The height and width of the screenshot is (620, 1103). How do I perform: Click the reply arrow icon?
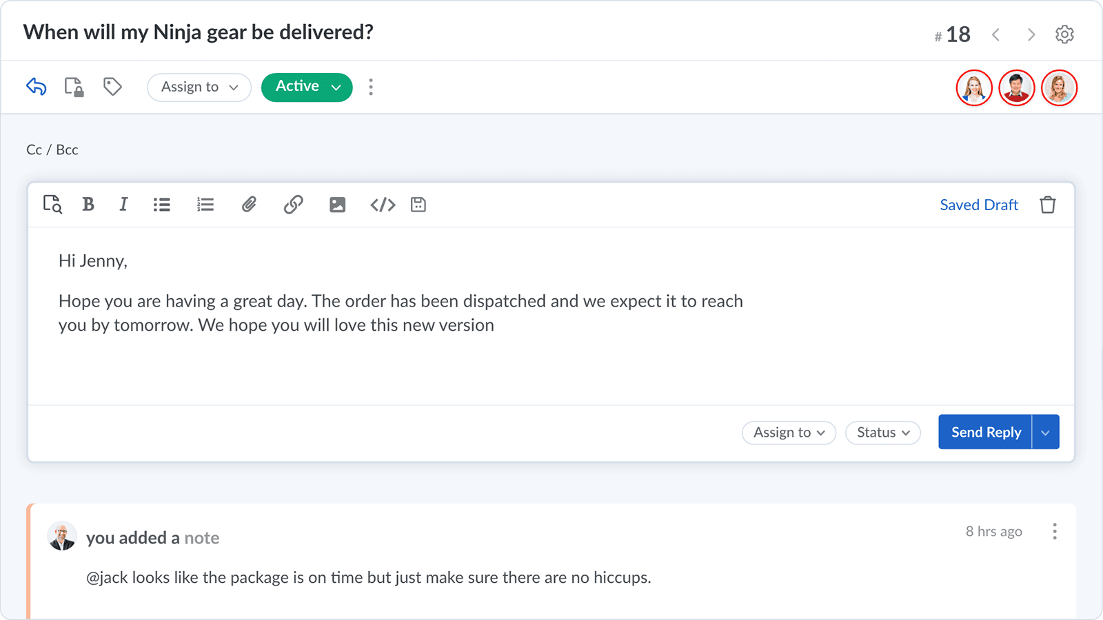coord(36,87)
